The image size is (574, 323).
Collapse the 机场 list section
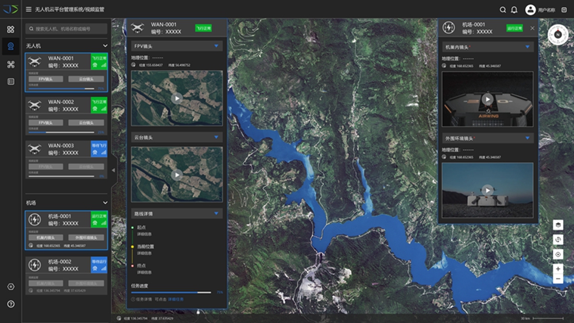point(105,203)
